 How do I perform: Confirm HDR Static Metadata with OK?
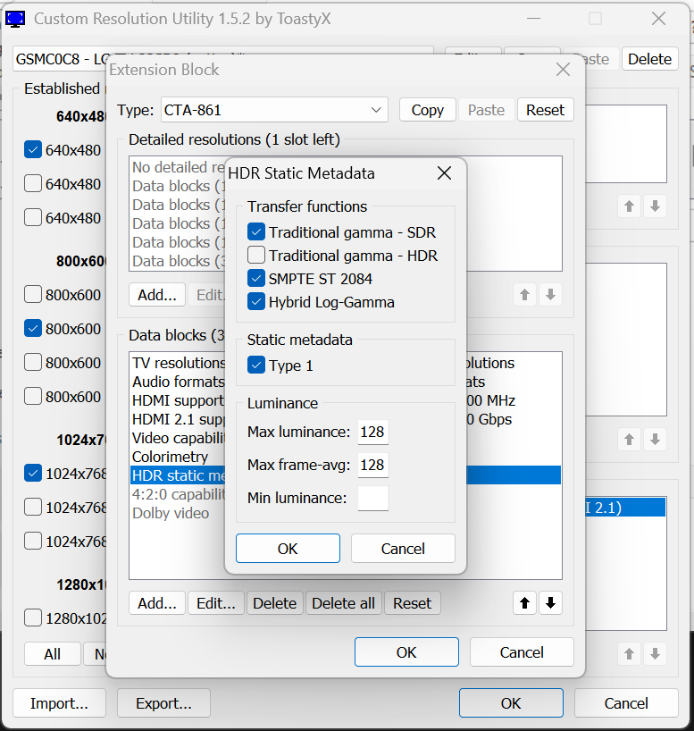tap(288, 549)
